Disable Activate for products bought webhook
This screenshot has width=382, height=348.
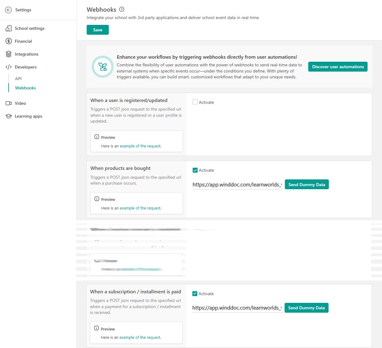[x=195, y=170]
